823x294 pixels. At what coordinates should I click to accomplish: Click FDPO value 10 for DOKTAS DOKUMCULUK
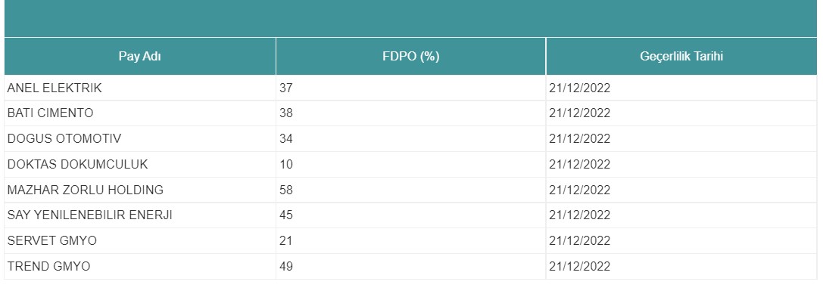(286, 165)
